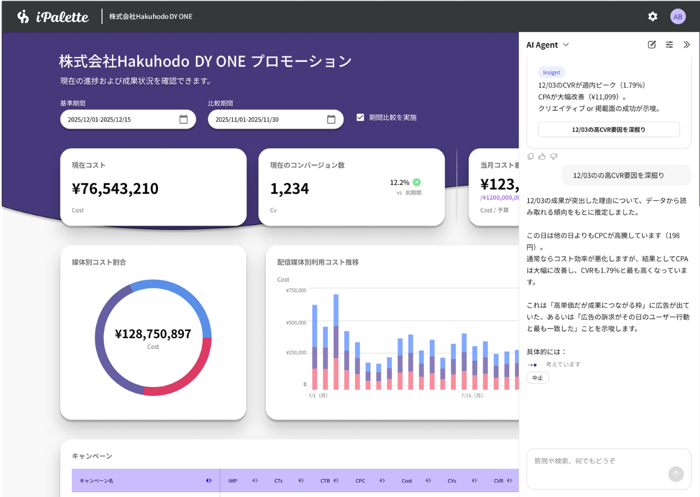The image size is (700, 497).
Task: Open settings via the gear icon
Action: (x=652, y=17)
